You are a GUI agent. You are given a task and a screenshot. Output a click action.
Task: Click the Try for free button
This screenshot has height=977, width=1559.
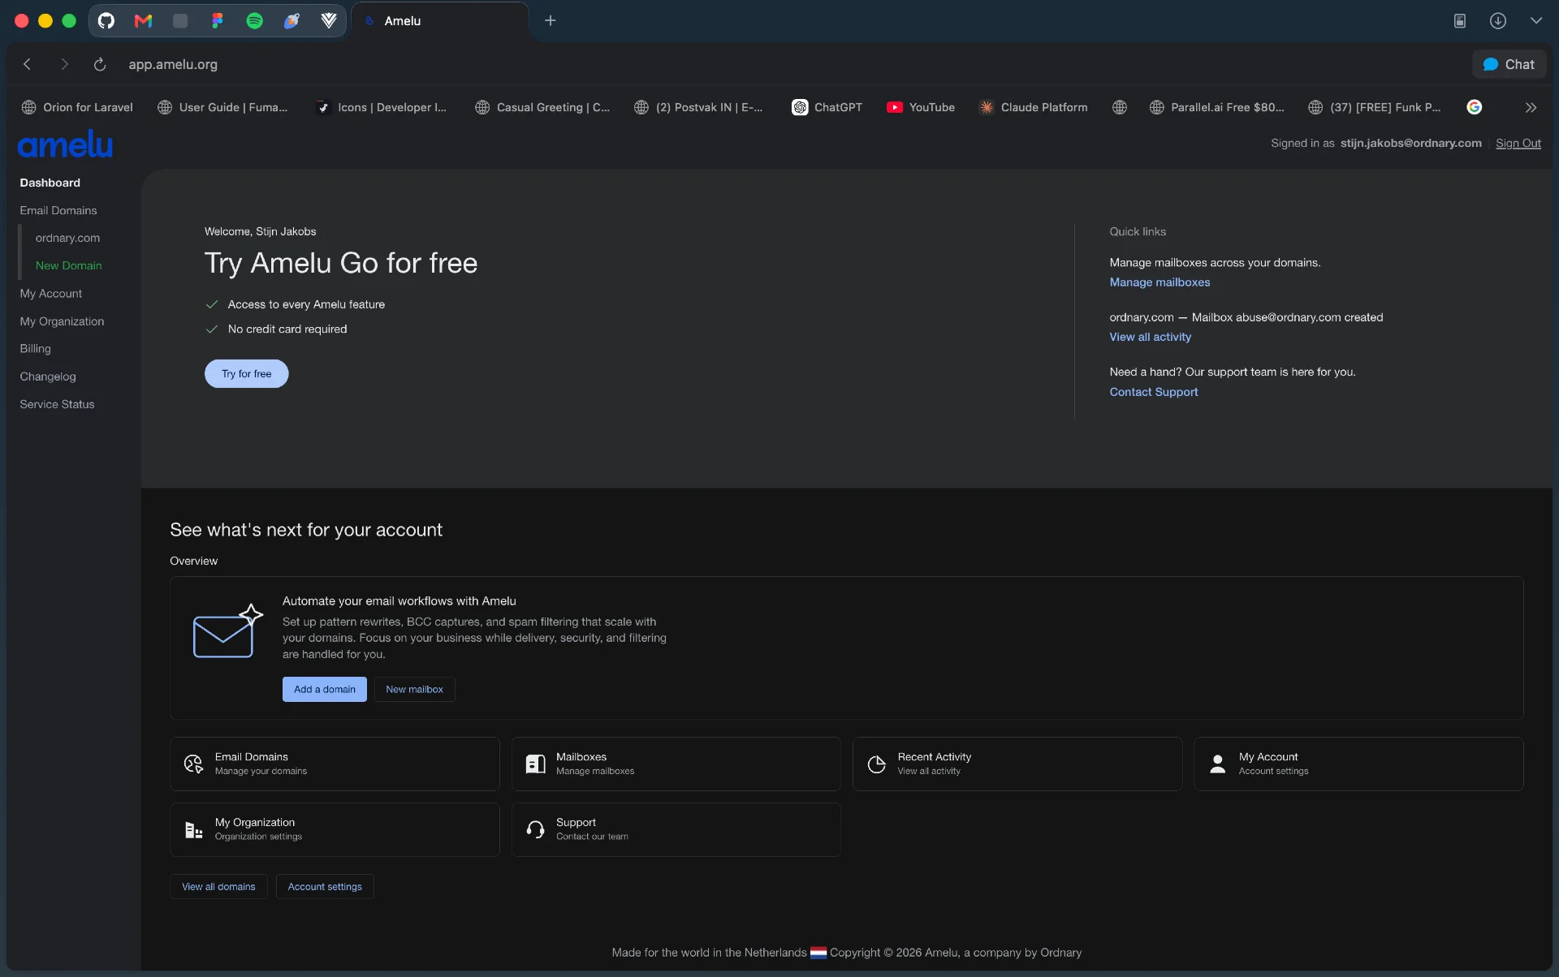point(246,373)
